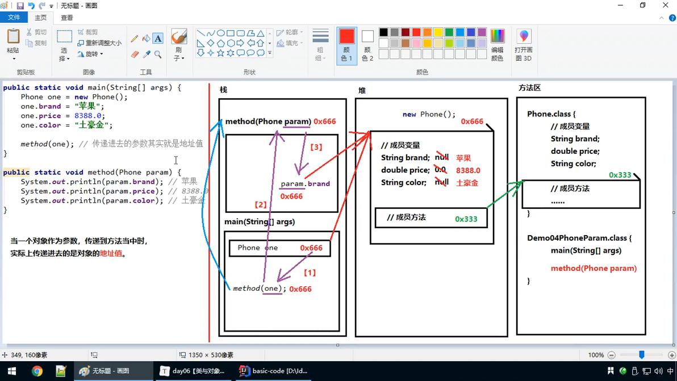
Task: Select the Text tool
Action: point(158,39)
